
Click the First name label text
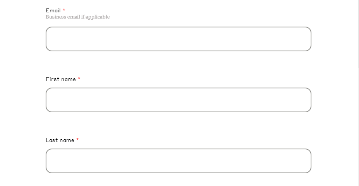coord(61,79)
